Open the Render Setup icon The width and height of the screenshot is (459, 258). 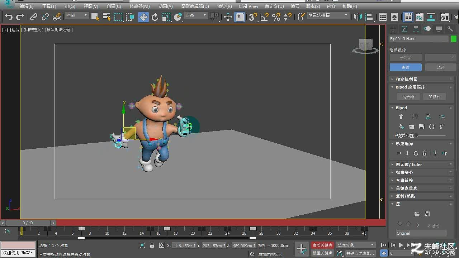click(445, 17)
